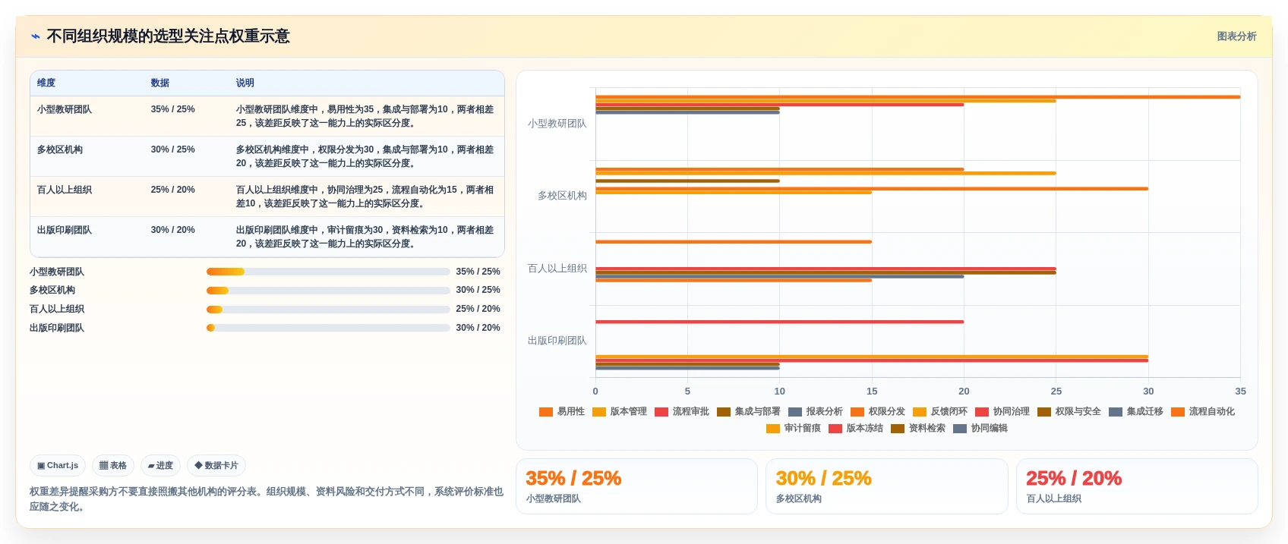Open the 25% / 20% 百人以上组织 stat card
This screenshot has height=544, width=1288.
pos(1137,486)
